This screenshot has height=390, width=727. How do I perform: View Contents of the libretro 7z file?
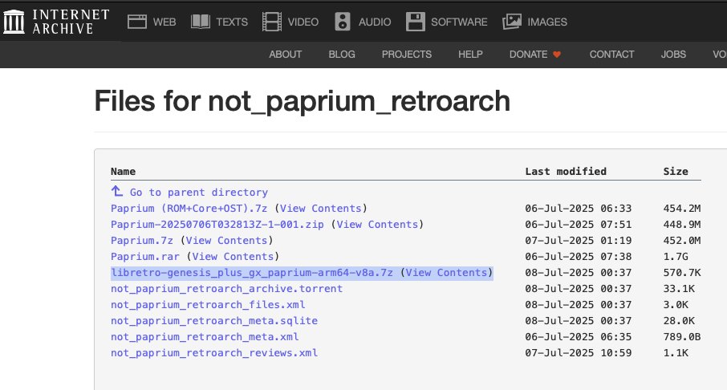point(446,273)
